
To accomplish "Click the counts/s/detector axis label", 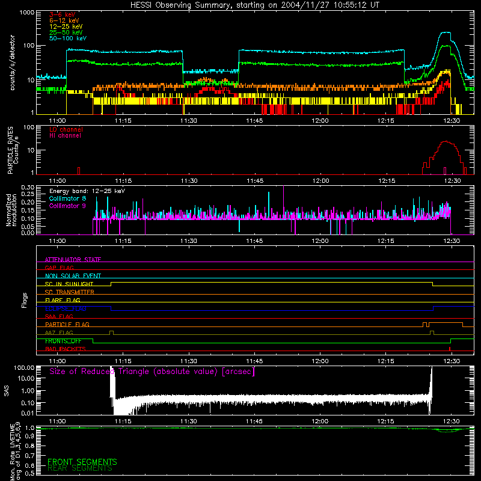I will (12, 63).
